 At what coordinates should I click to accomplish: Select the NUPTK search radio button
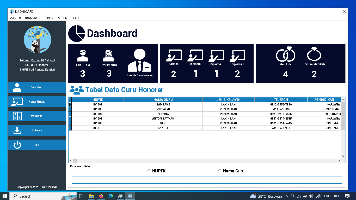[149, 171]
